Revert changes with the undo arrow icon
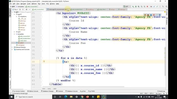177x99 pixels. pos(163,7)
